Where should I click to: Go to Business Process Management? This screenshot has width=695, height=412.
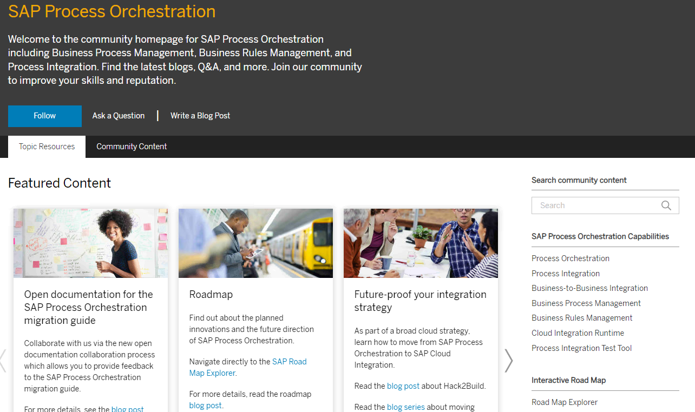coord(586,303)
